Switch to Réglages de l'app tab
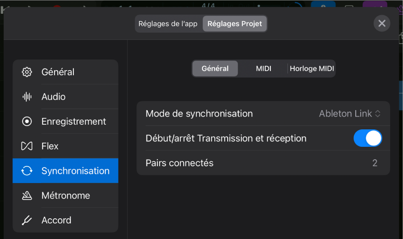The width and height of the screenshot is (403, 239). coord(168,24)
